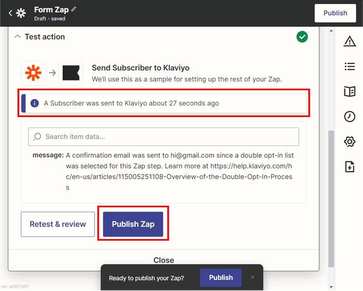Viewport: 363px width, 291px height.
Task: Dismiss the Ready to publish toast
Action: click(x=253, y=277)
